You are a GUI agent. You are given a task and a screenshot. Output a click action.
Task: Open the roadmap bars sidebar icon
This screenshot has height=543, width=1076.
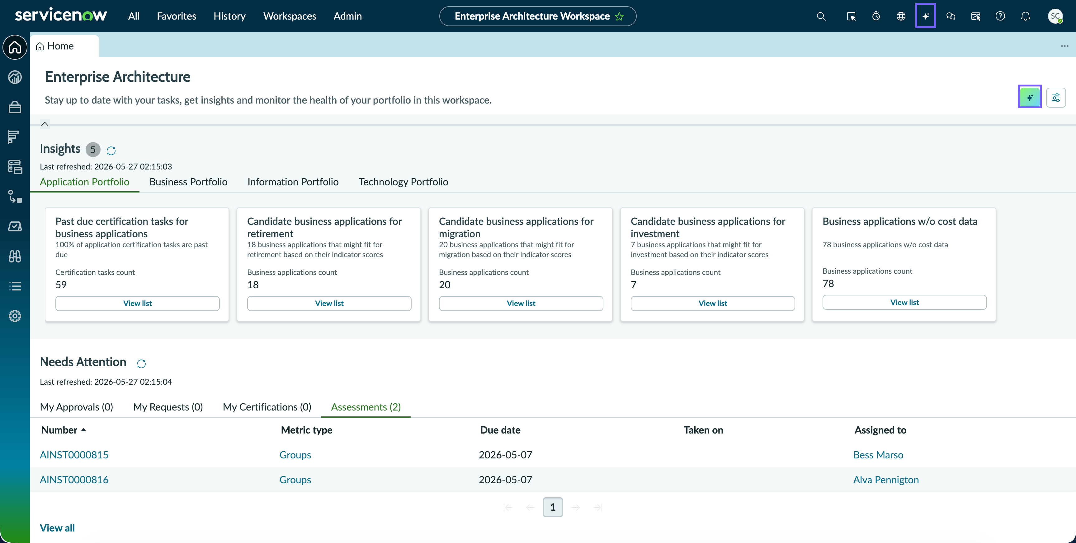point(13,137)
